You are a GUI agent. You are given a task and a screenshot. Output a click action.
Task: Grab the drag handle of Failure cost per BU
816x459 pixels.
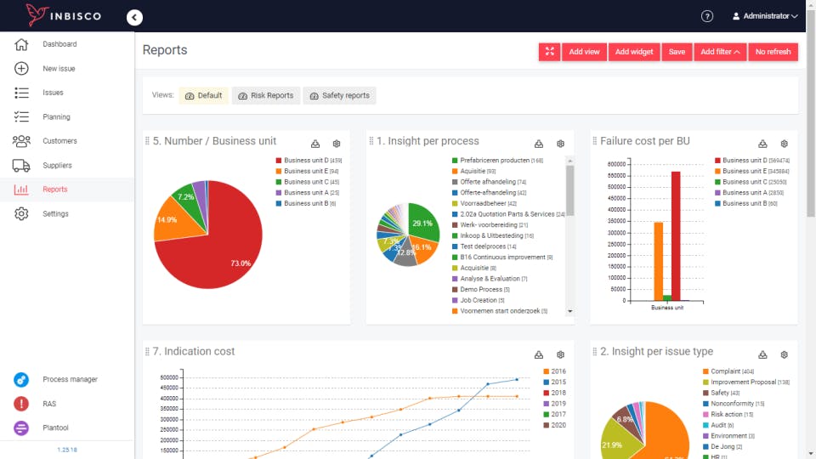click(595, 141)
